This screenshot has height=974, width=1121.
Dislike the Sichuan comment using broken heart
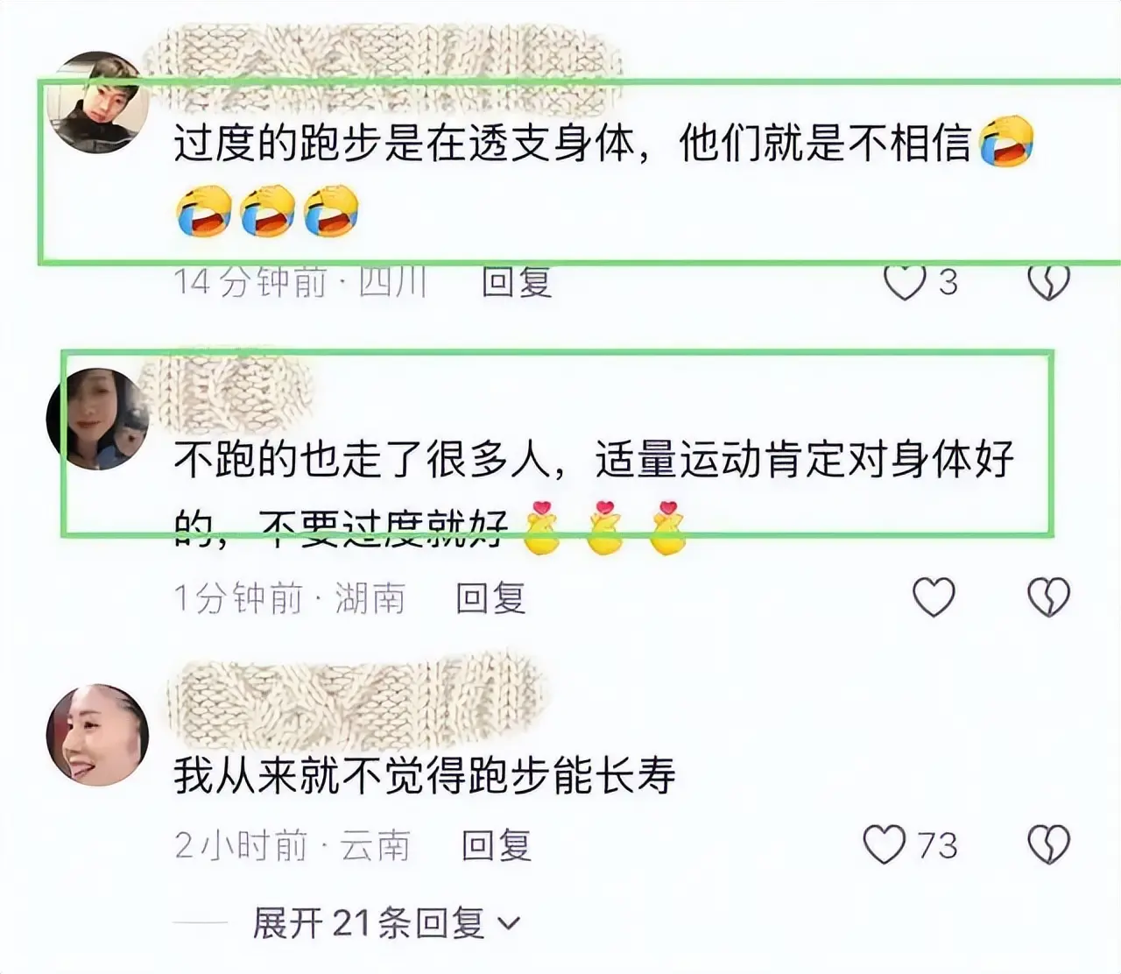(1048, 282)
